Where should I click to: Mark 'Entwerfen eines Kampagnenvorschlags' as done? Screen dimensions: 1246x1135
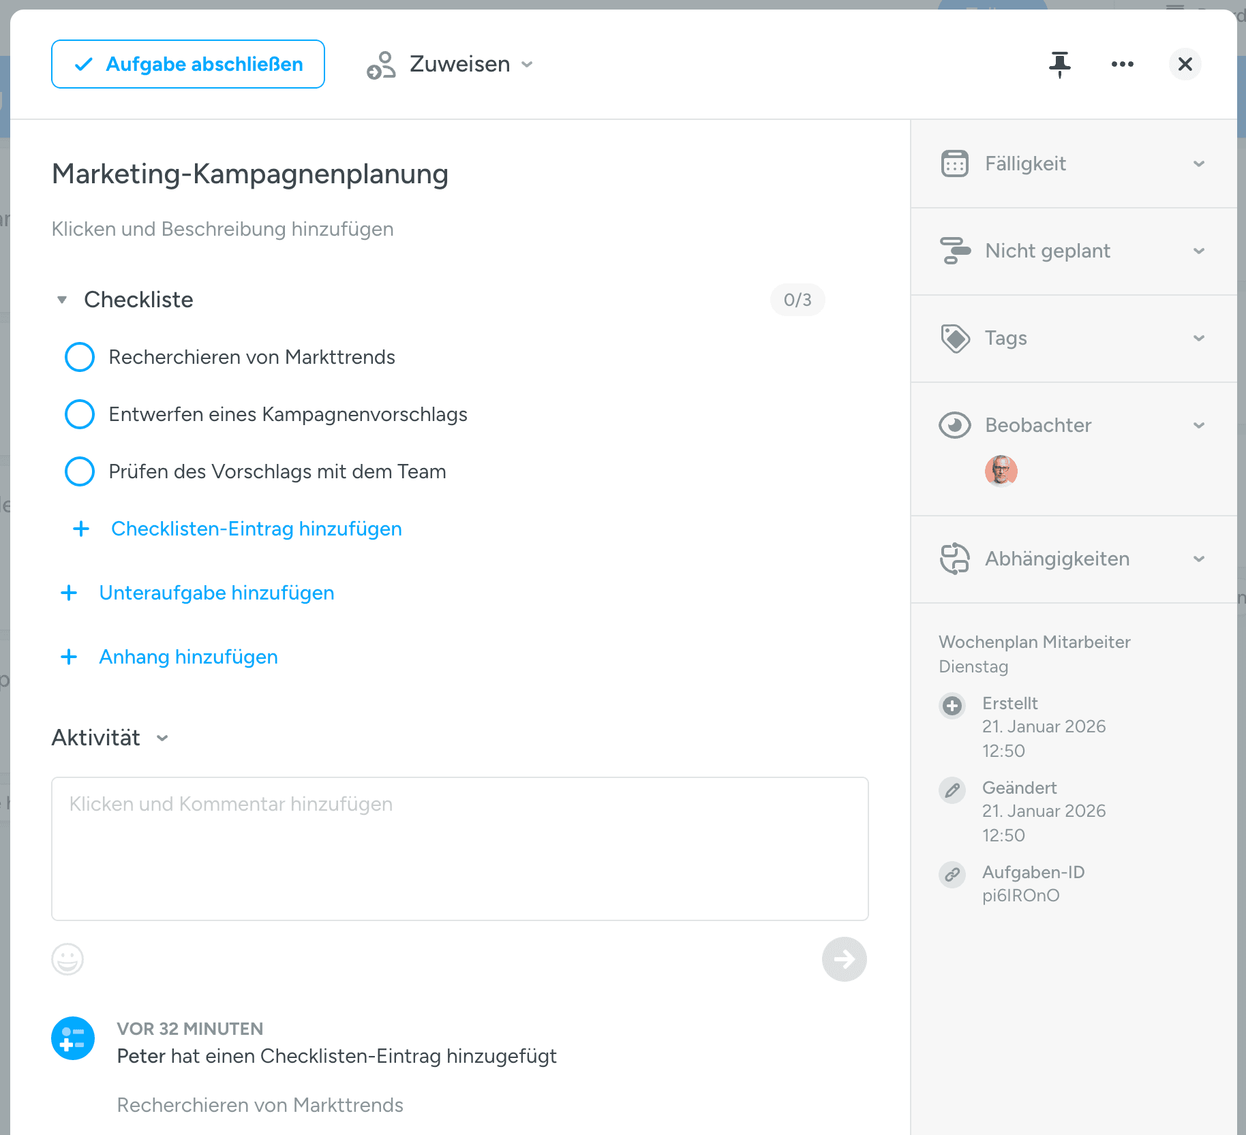pyautogui.click(x=80, y=414)
